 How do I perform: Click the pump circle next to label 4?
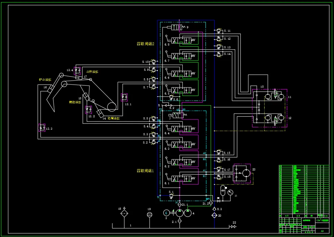(x=188, y=213)
